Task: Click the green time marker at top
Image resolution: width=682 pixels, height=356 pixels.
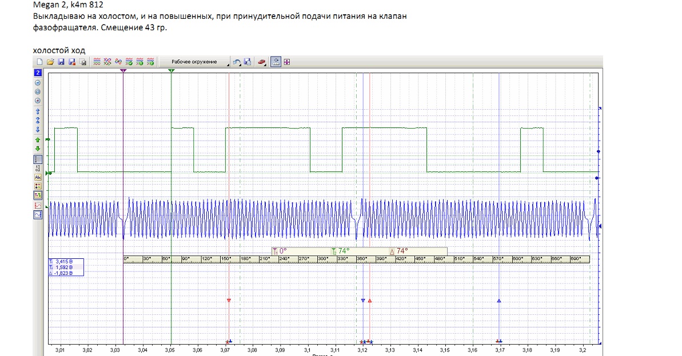Action: coord(172,70)
